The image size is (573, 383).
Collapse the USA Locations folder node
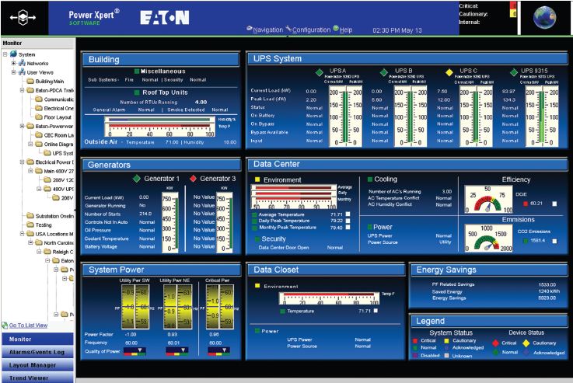[x=22, y=234]
